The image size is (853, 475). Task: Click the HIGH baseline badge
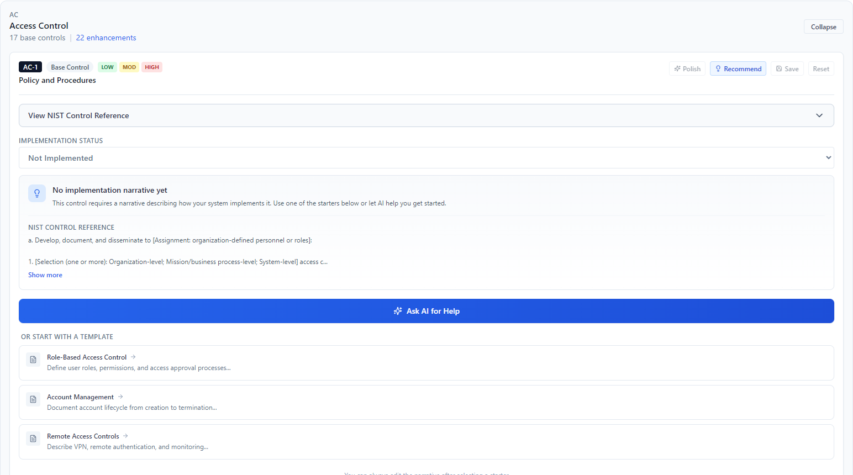pos(152,67)
